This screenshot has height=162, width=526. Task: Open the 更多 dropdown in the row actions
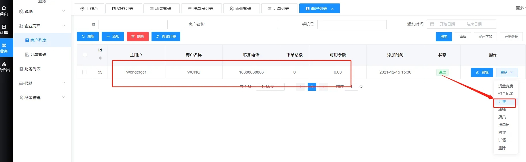pos(507,72)
